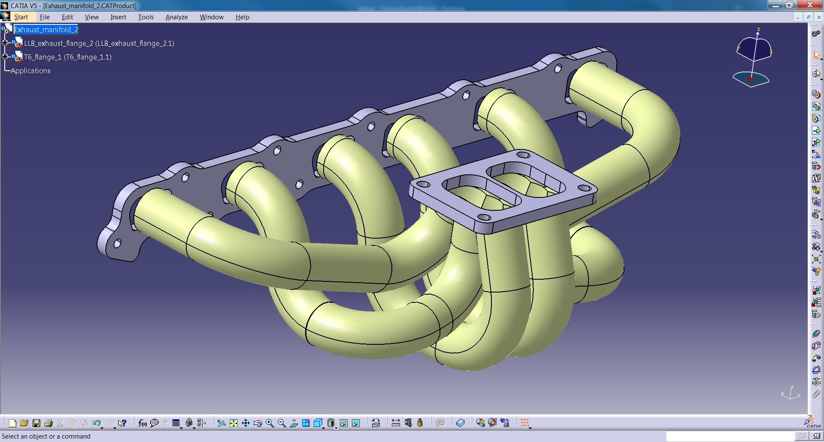Select the Pan tool icon

click(245, 423)
